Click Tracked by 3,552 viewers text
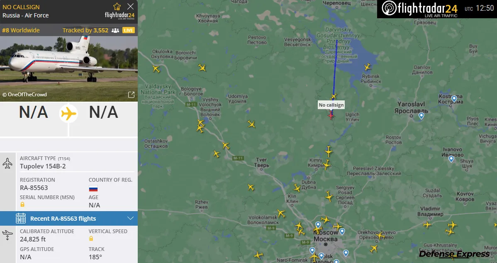The height and width of the screenshot is (263, 497). [x=85, y=30]
